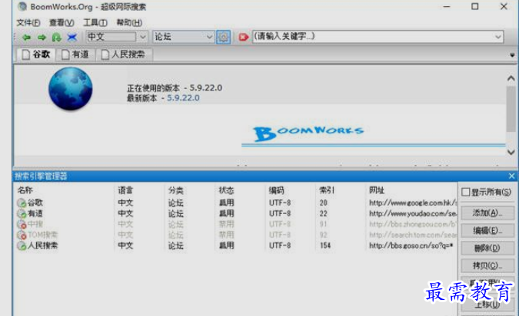Sort by 状态 column header
519x316 pixels.
pyautogui.click(x=226, y=190)
